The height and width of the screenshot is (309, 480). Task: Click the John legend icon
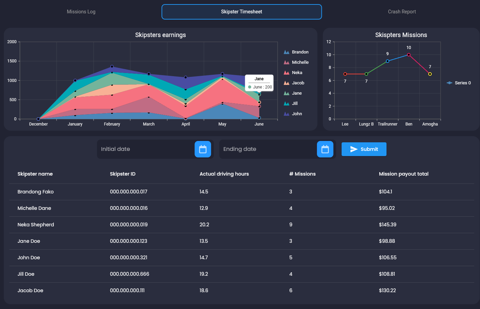pos(286,114)
